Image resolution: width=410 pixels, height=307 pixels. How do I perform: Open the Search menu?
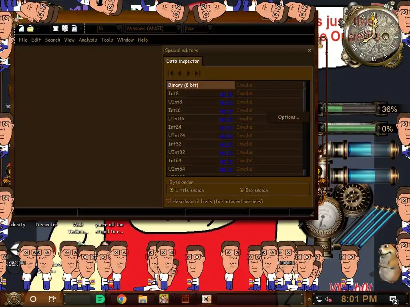52,40
